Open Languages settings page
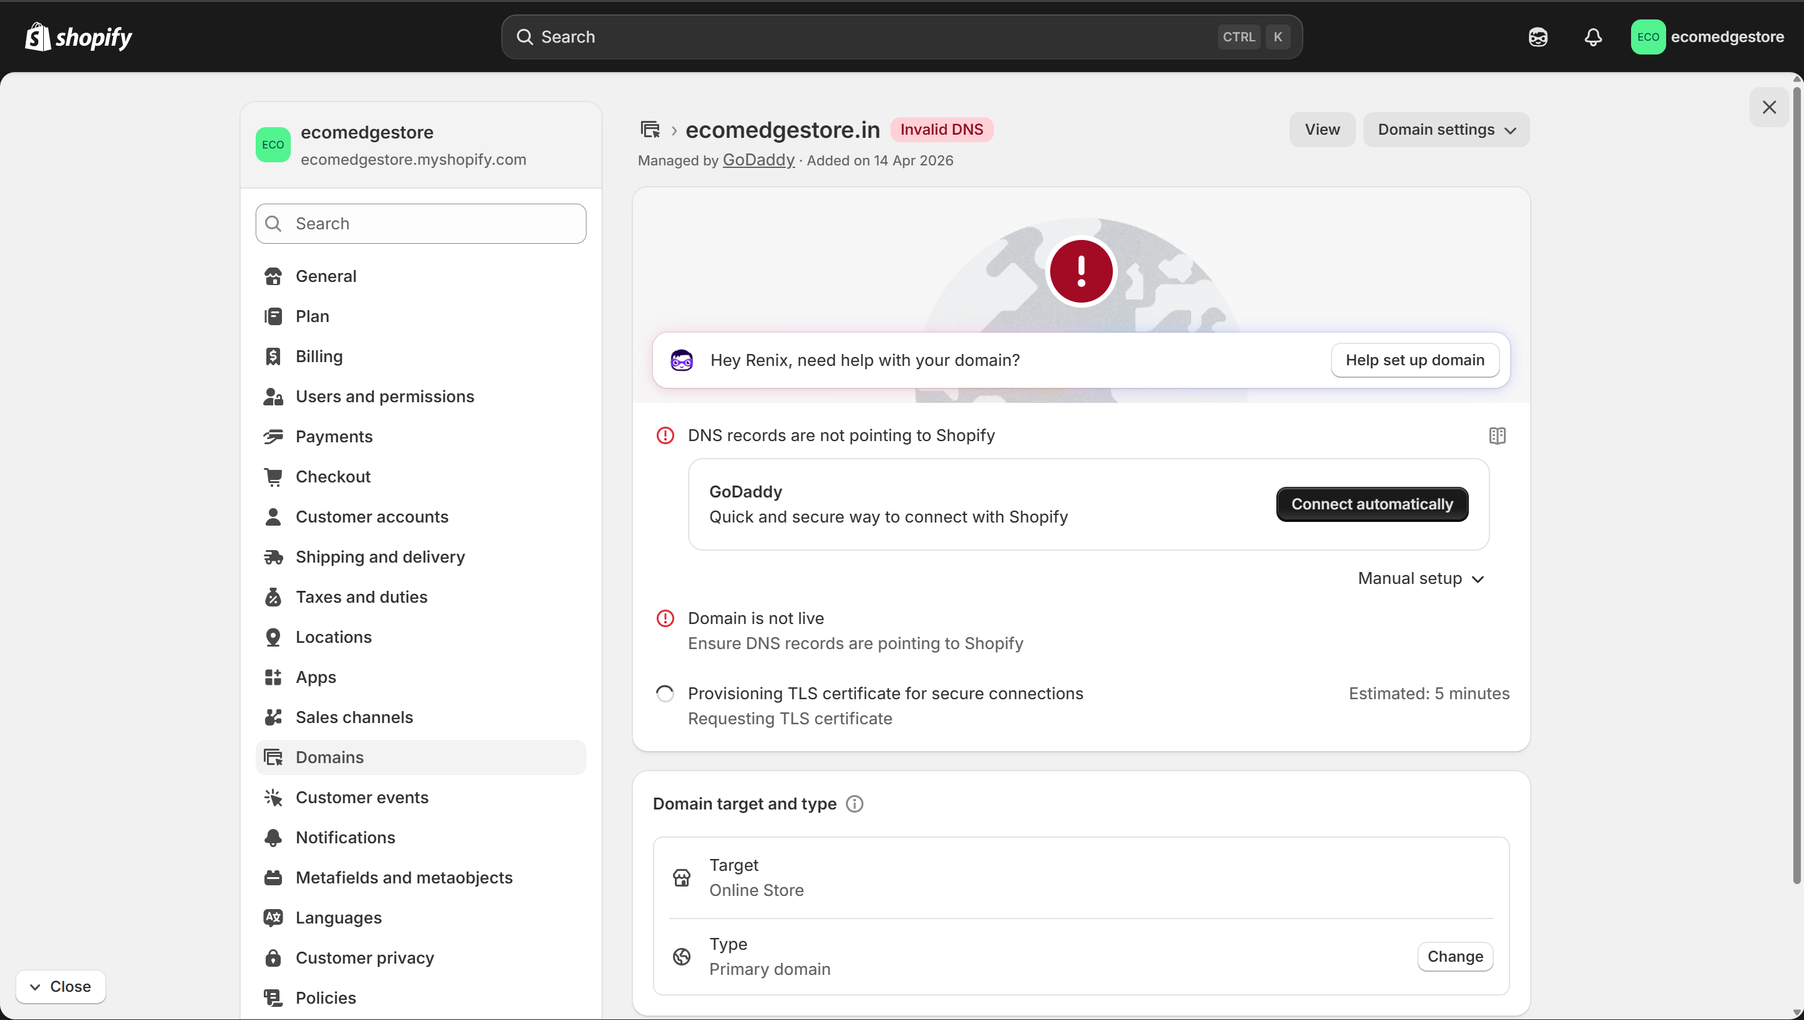The width and height of the screenshot is (1804, 1020). (420, 918)
